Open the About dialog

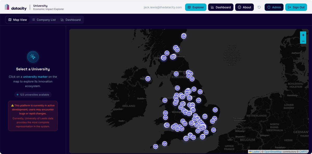tap(244, 7)
